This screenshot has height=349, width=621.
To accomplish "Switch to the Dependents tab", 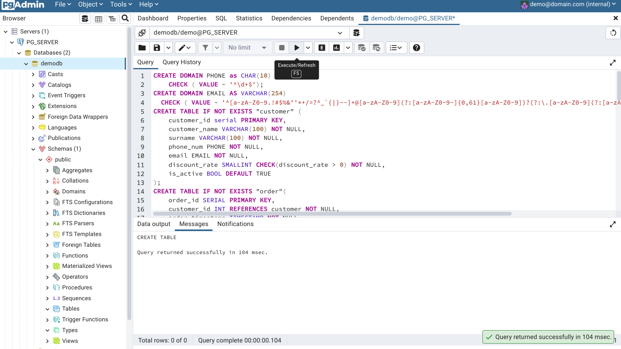I will [337, 18].
